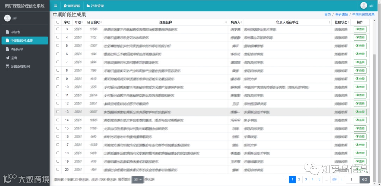Click the 查看 eye button for row 19
This screenshot has height=186, width=381.
pos(360,161)
